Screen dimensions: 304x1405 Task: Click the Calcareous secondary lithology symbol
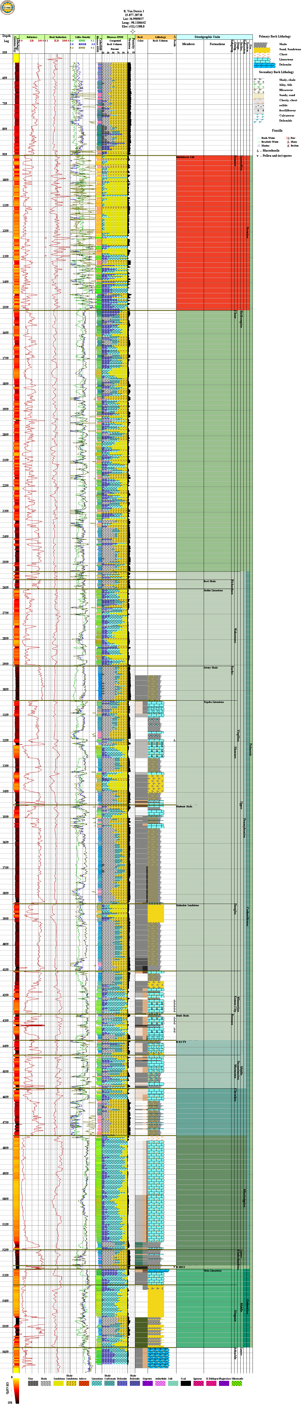click(259, 117)
